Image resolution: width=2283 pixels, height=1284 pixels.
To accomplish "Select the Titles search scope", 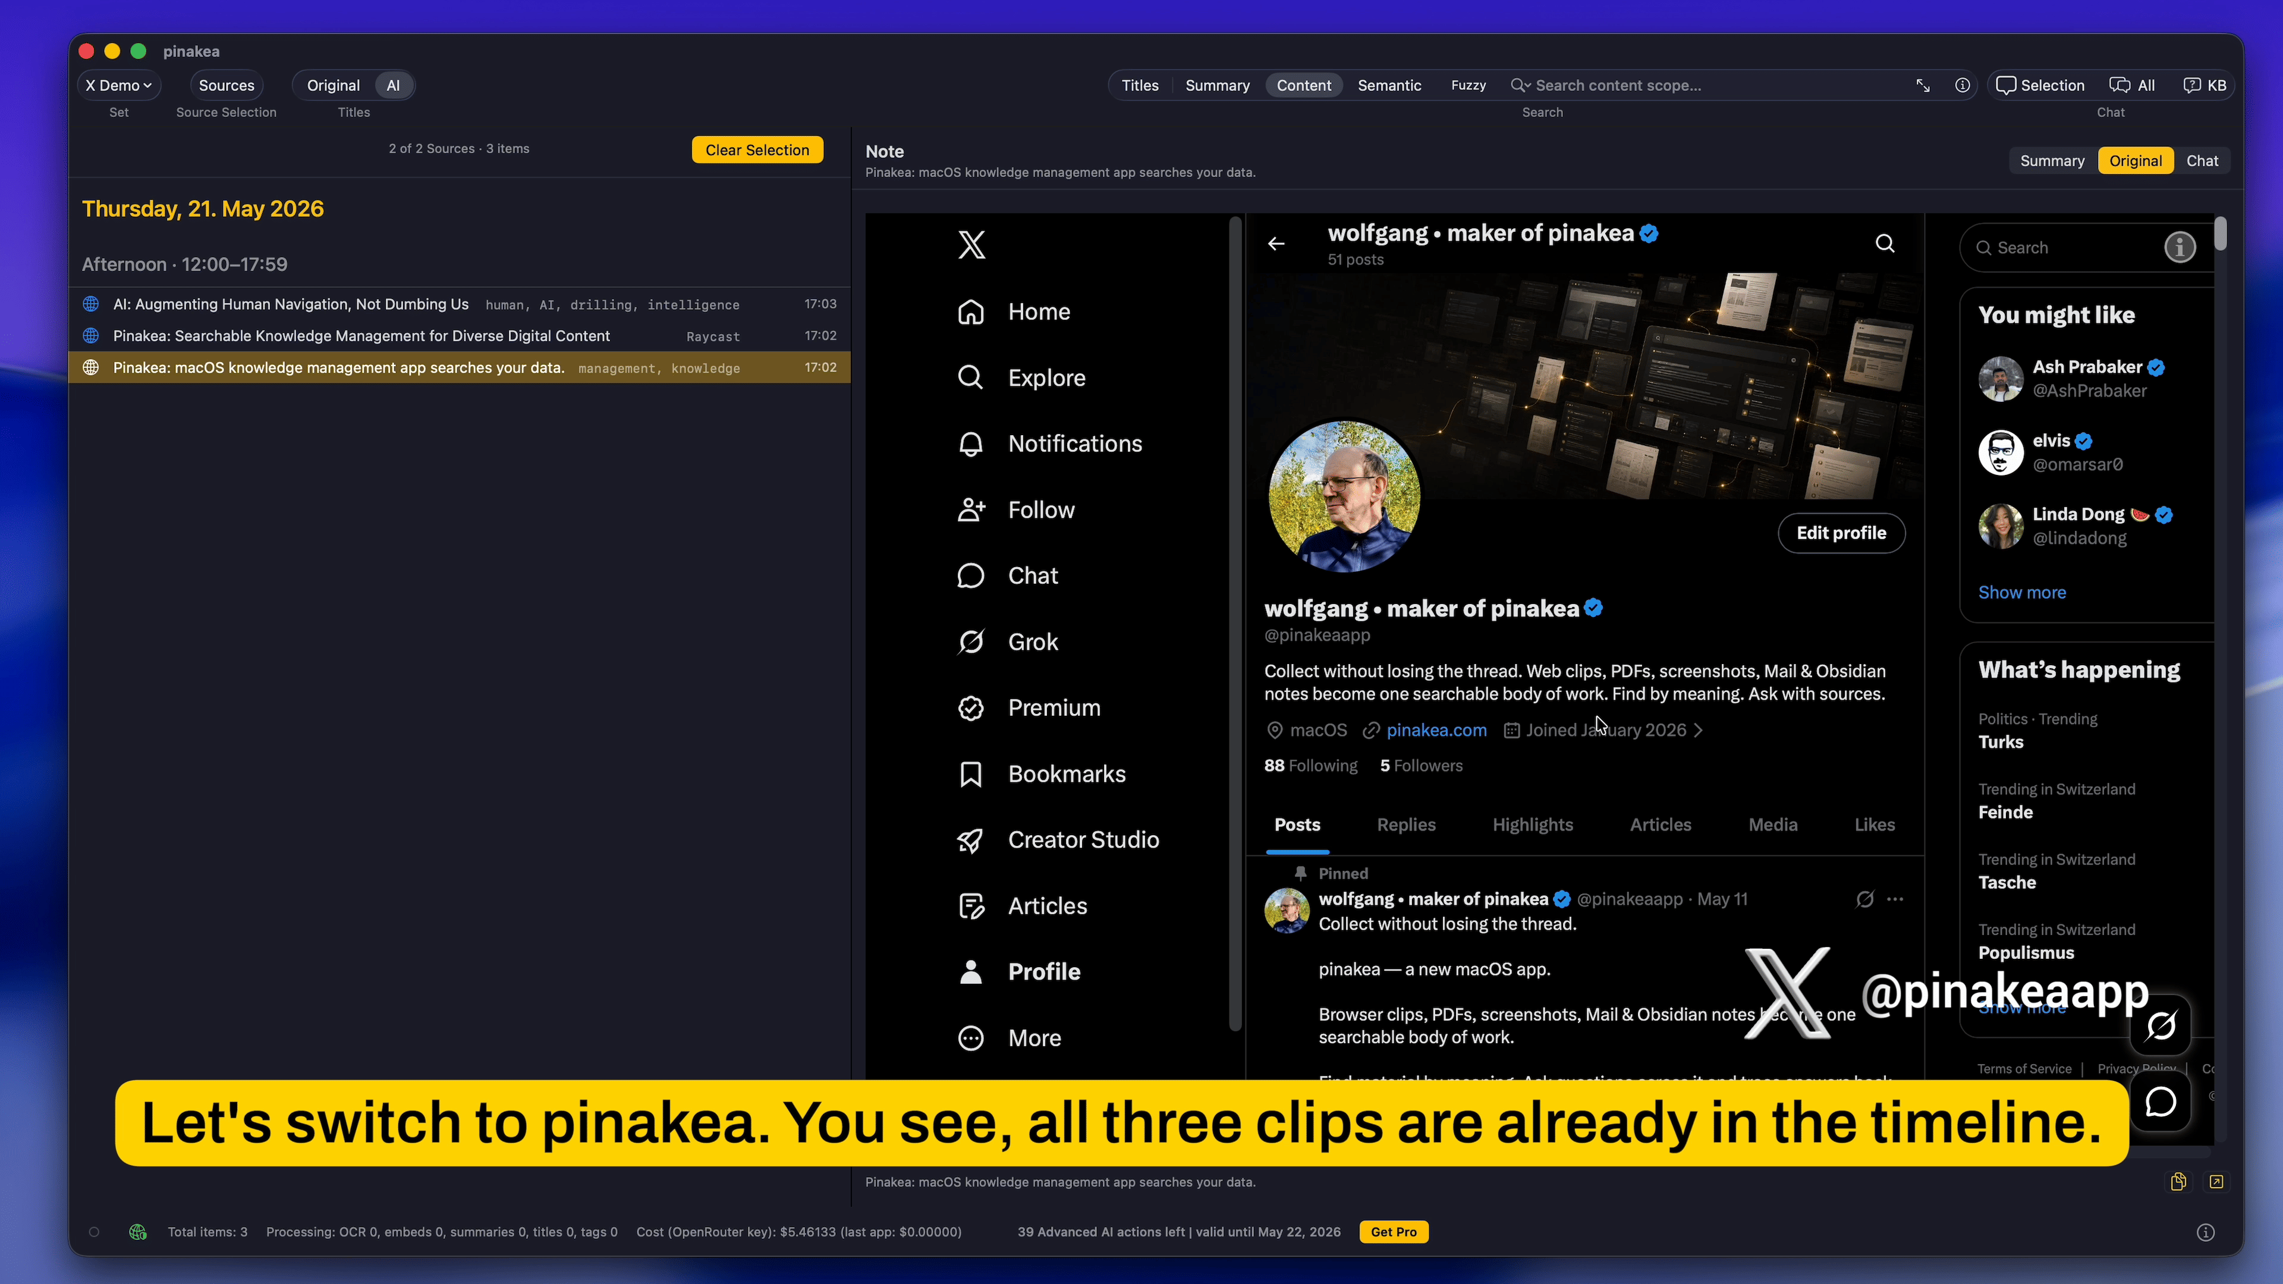I will coord(1140,85).
